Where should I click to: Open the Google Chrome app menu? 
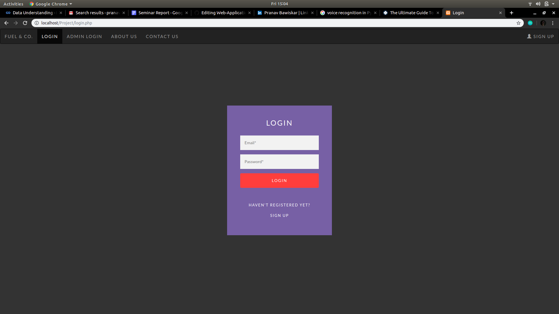point(51,4)
